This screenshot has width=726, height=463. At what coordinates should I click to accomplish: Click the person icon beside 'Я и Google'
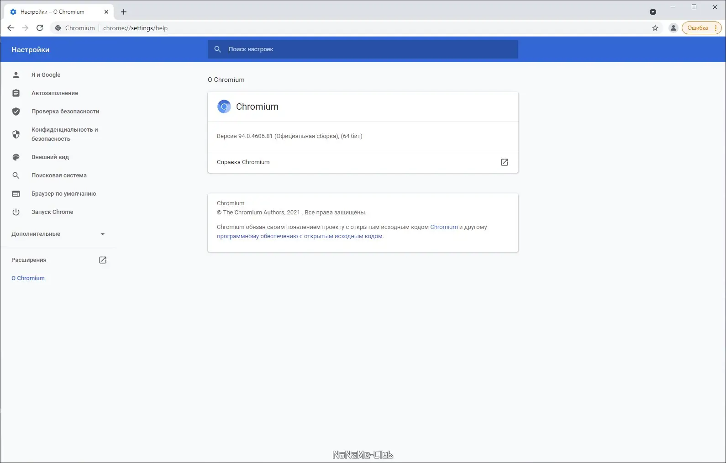coord(16,75)
